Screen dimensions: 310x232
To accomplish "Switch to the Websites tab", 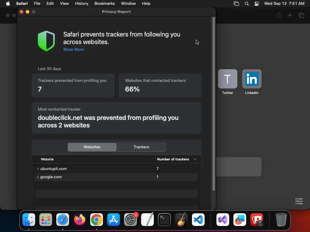I will [x=92, y=147].
